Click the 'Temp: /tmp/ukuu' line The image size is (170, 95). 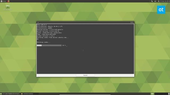[46, 34]
